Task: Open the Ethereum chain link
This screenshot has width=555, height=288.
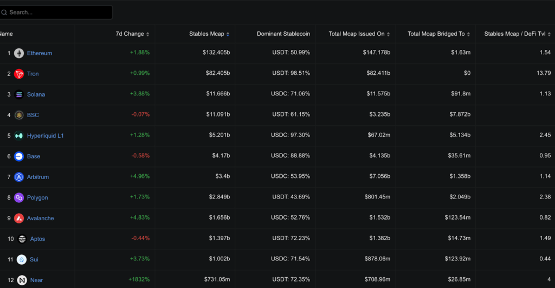Action: point(39,53)
